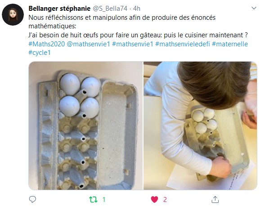Click the like count number 2
This screenshot has height=206, width=260.
[165, 200]
